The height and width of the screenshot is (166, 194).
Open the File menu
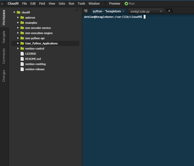[x=25, y=4]
